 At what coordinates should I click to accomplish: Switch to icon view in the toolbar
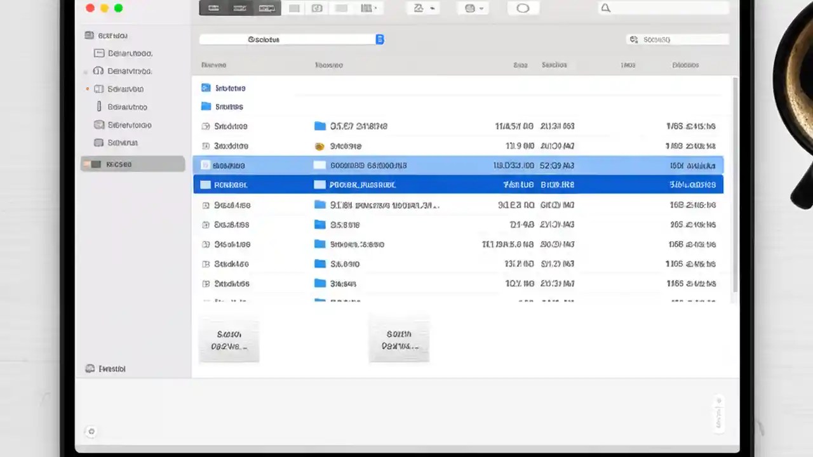tap(213, 8)
